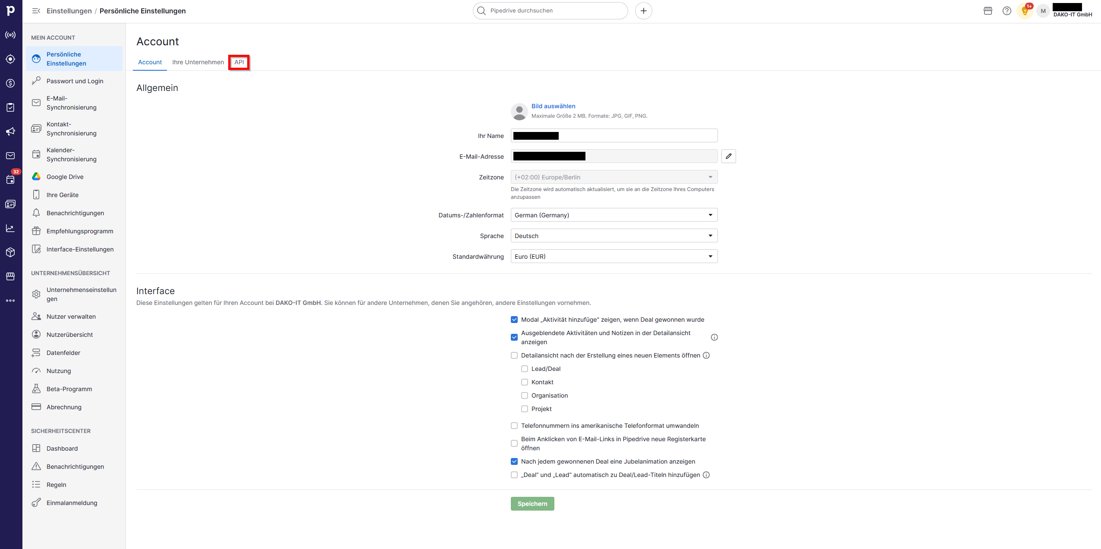Viewport: 1101px width, 549px height.
Task: Open Kontakt-Synchronisierung settings
Action: tap(74, 129)
